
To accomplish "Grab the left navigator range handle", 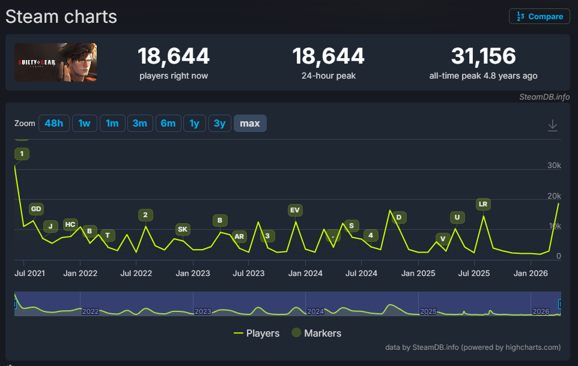I will (x=15, y=304).
